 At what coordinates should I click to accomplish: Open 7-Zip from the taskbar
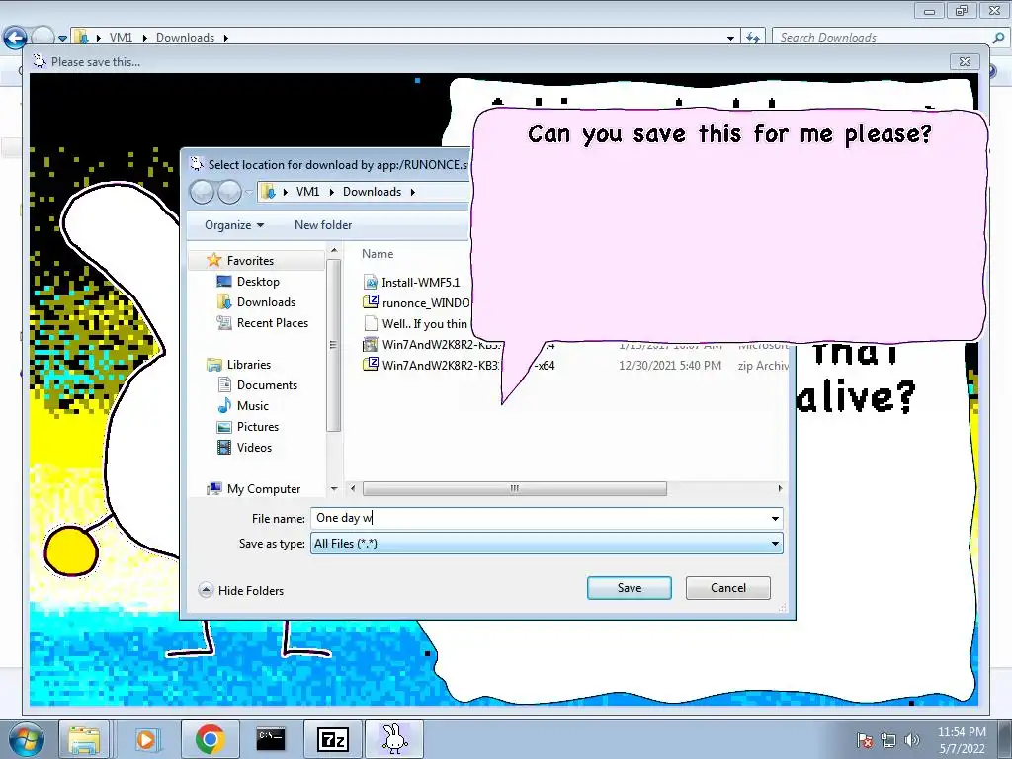(x=333, y=739)
